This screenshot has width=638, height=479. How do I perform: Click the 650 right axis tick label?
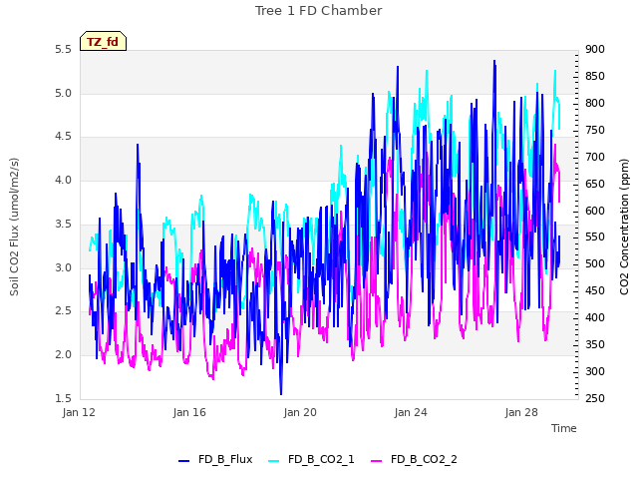pyautogui.click(x=595, y=184)
